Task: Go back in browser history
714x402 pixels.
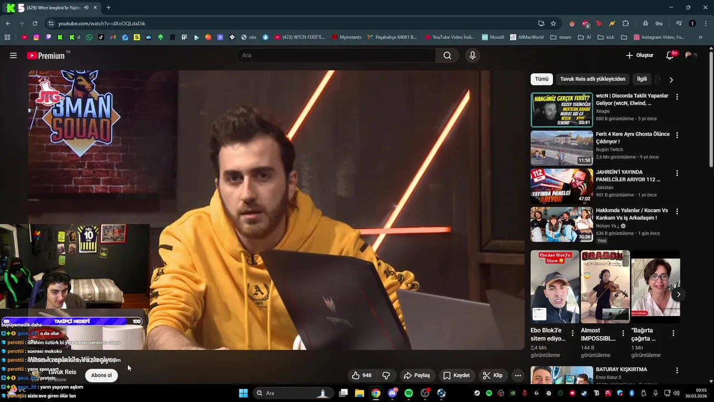Action: coord(8,23)
